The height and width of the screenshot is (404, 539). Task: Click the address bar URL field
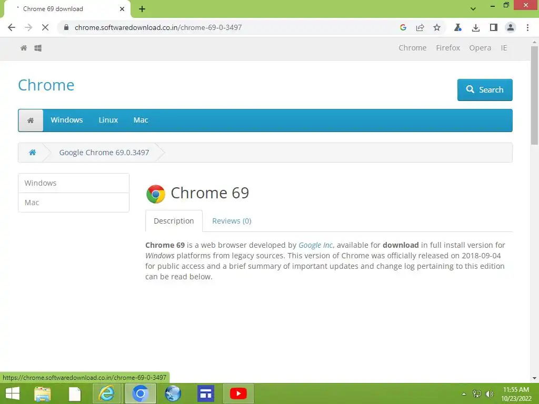[x=227, y=27]
